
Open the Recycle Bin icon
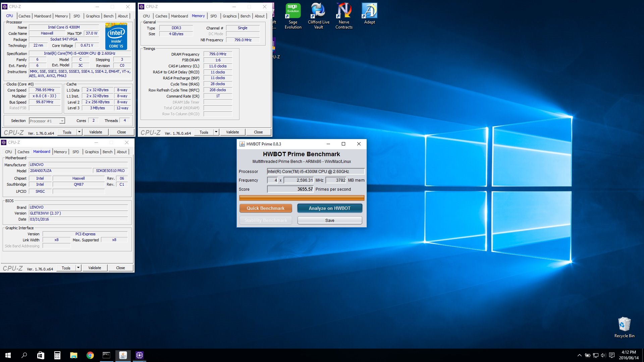(x=624, y=327)
